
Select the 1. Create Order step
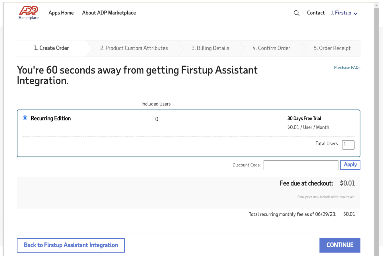click(52, 48)
